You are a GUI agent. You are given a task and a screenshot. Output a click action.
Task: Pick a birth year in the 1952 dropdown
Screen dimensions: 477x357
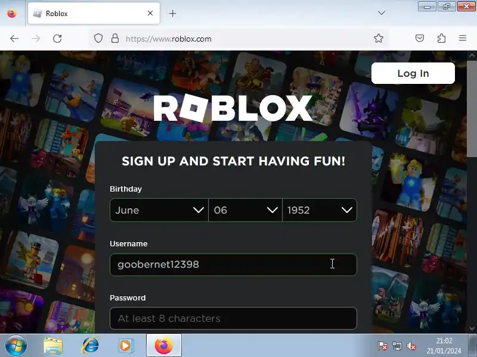click(320, 210)
